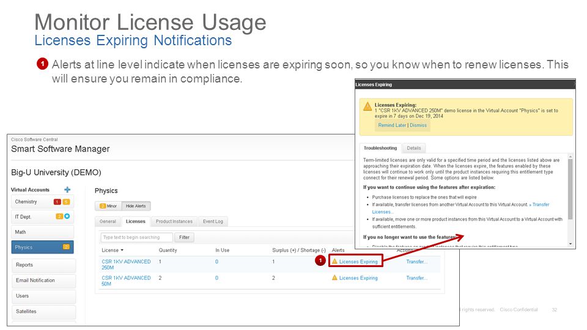This screenshot has height=330, width=587.
Task: Click the orange alert badge on IT Dept.
Action: pos(59,216)
